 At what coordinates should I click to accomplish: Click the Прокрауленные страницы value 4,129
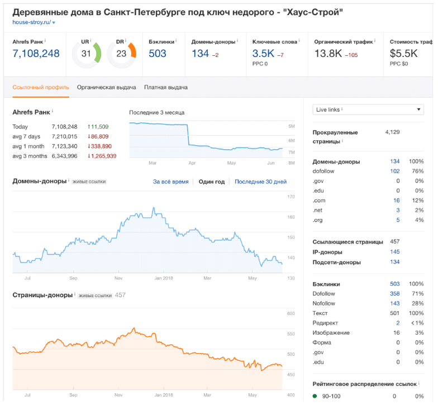coord(392,132)
